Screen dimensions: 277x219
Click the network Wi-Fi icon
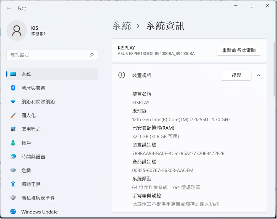pyautogui.click(x=13, y=102)
